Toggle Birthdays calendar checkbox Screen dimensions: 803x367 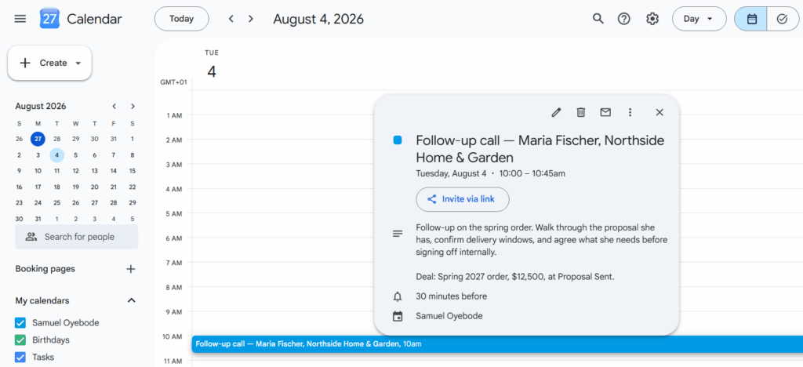tap(20, 340)
